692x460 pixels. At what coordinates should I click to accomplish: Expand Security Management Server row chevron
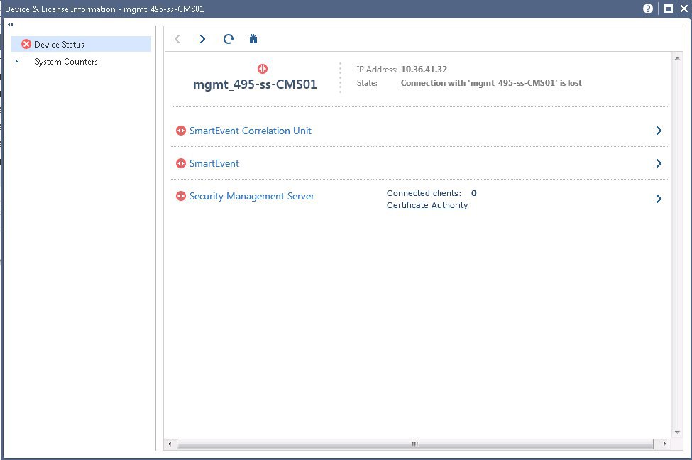pos(659,199)
